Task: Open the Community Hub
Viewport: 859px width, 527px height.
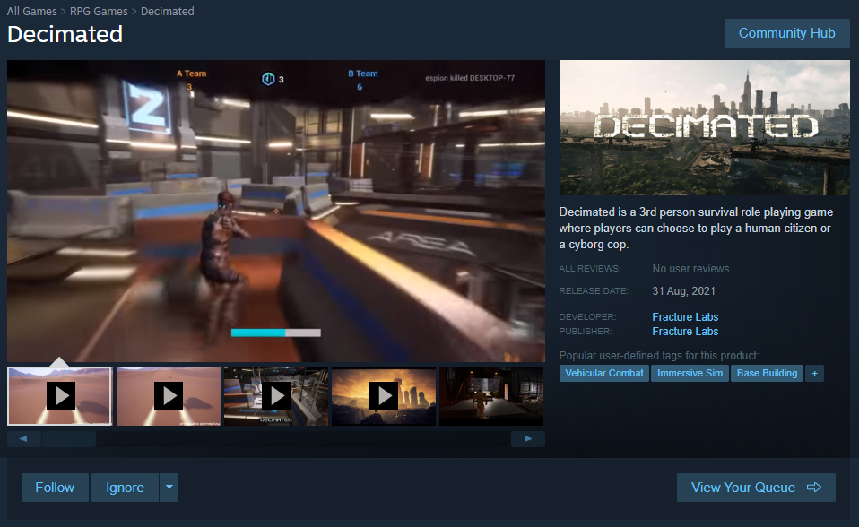Action: [x=786, y=33]
